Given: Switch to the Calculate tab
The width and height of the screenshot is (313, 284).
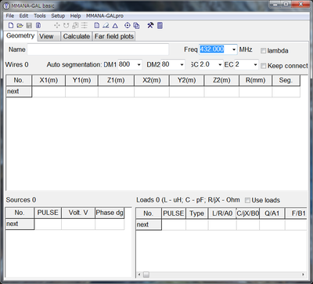Looking at the screenshot, I should (x=77, y=36).
